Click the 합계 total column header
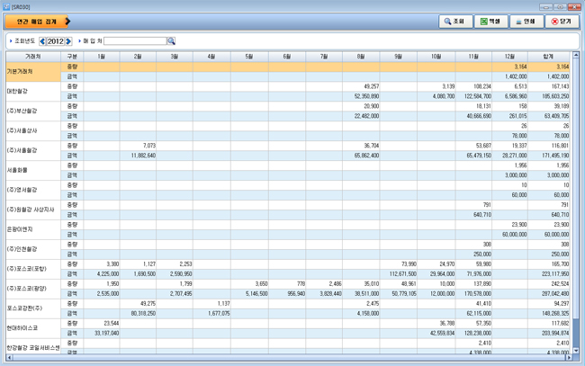 click(x=548, y=57)
